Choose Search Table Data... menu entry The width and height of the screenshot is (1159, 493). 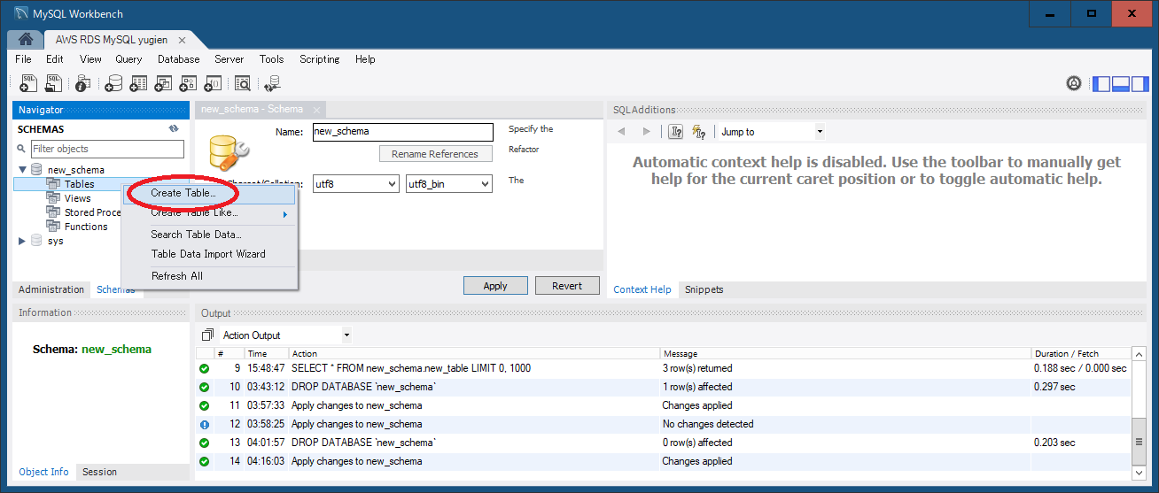point(196,235)
